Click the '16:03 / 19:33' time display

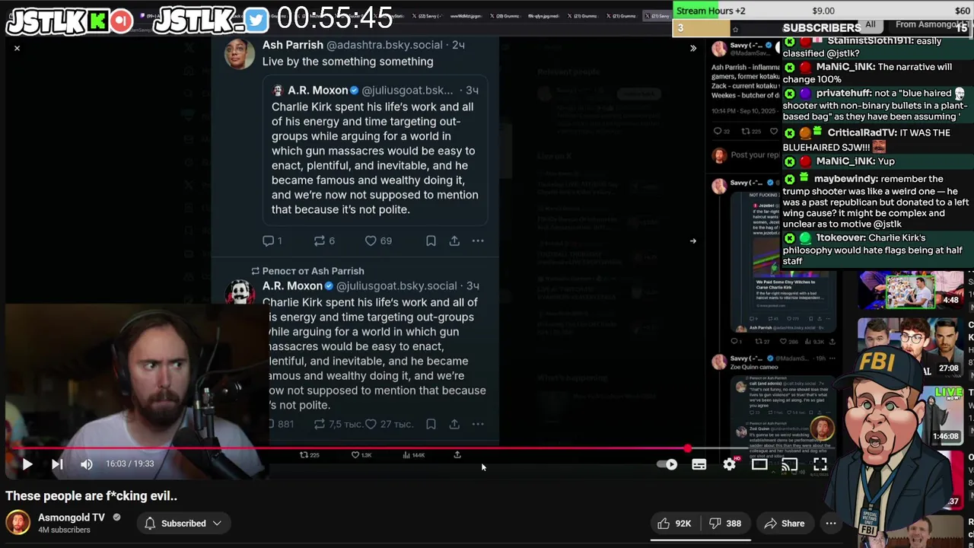(129, 464)
